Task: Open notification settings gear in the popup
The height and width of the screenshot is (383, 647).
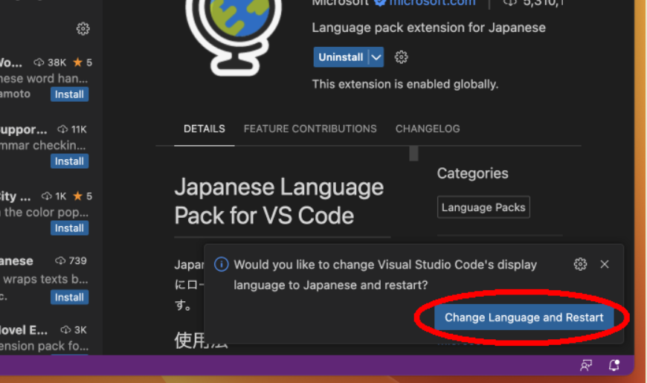Action: point(581,265)
